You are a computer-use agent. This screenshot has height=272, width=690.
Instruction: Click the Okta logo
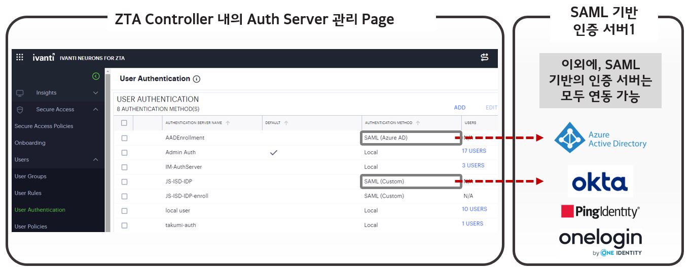[600, 182]
